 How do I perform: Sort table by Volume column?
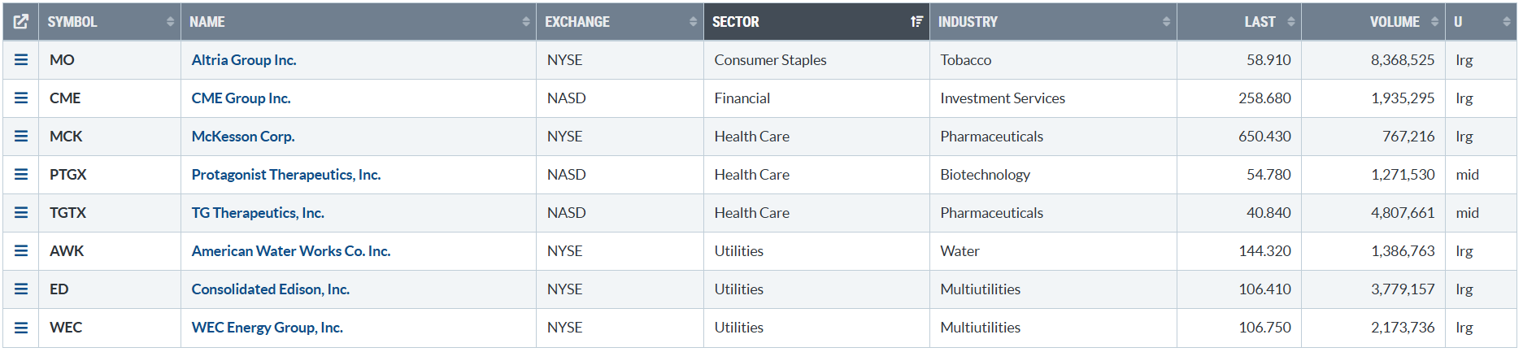1394,22
